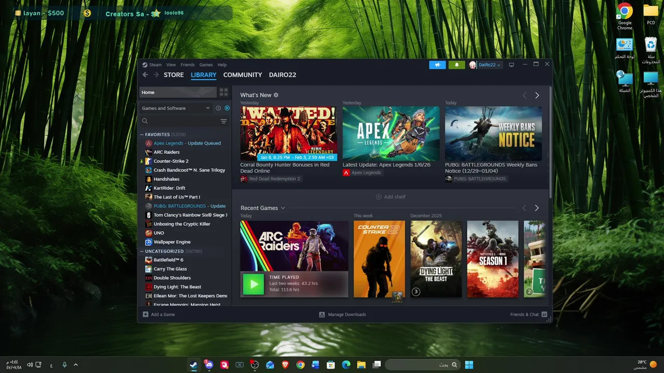The height and width of the screenshot is (373, 664).
Task: Go forward with the Steam right arrow
Action: [156, 75]
